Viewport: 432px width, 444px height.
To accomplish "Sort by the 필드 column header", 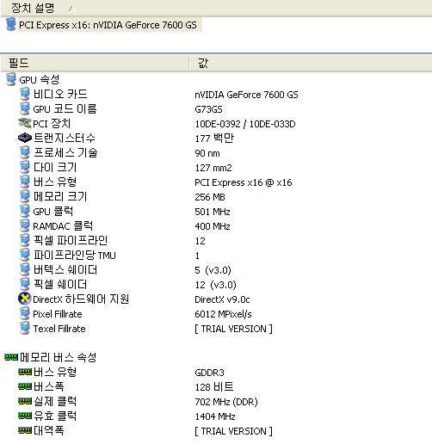I will [95, 63].
